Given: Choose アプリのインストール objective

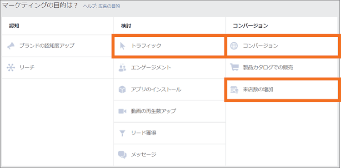Looking at the screenshot, I should [156, 89].
